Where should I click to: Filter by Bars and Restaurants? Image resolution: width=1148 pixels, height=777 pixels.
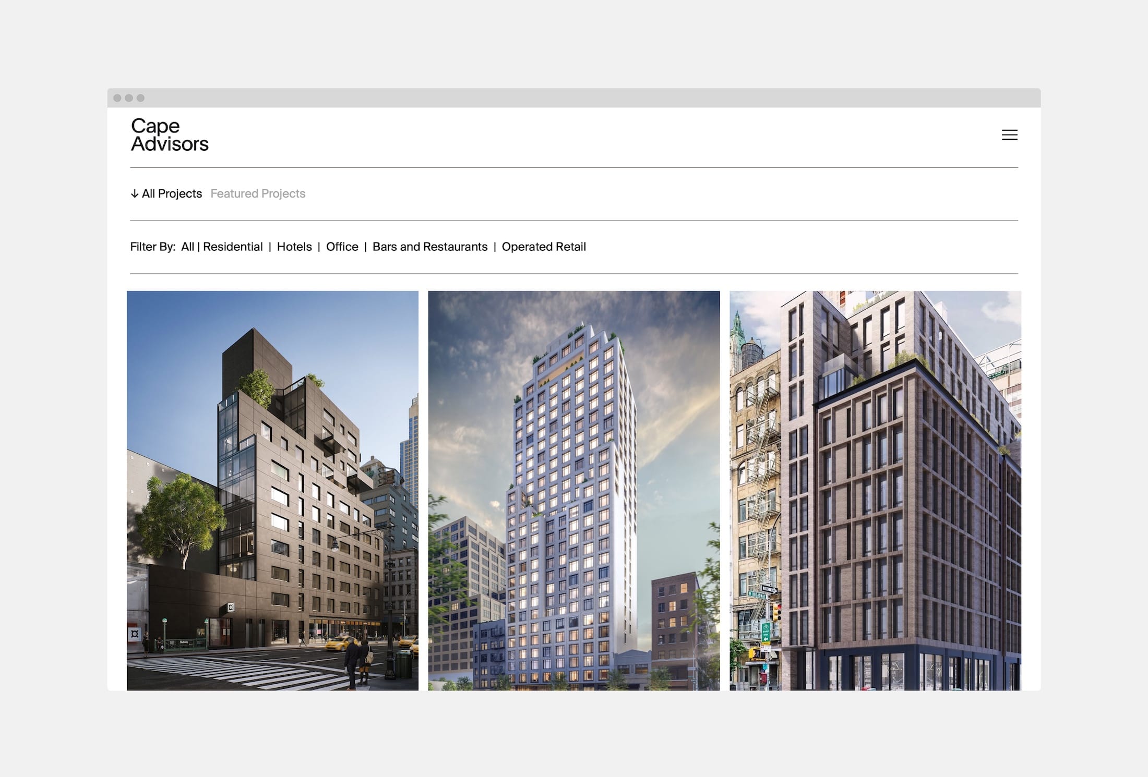pos(430,247)
